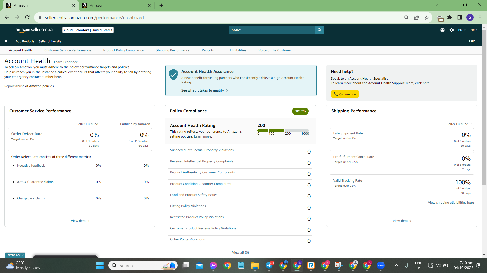Open the Seller Central messages envelope icon

[442, 30]
